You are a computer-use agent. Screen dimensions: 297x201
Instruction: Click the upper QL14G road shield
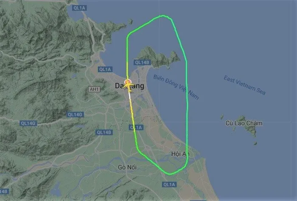click(x=75, y=115)
